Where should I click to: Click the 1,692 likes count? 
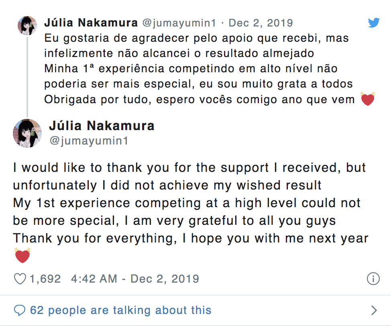(x=45, y=279)
